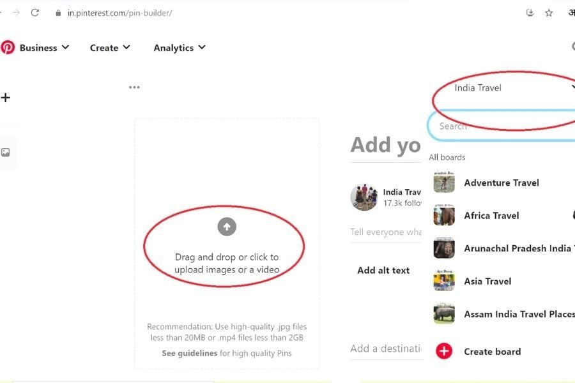Screen dimensions: 575x383
Task: Click the Add alt text button
Action: (x=383, y=270)
